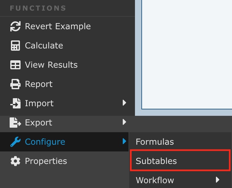Viewport: 232px width, 188px height.
Task: Click the Properties gear icon
Action: coord(15,161)
